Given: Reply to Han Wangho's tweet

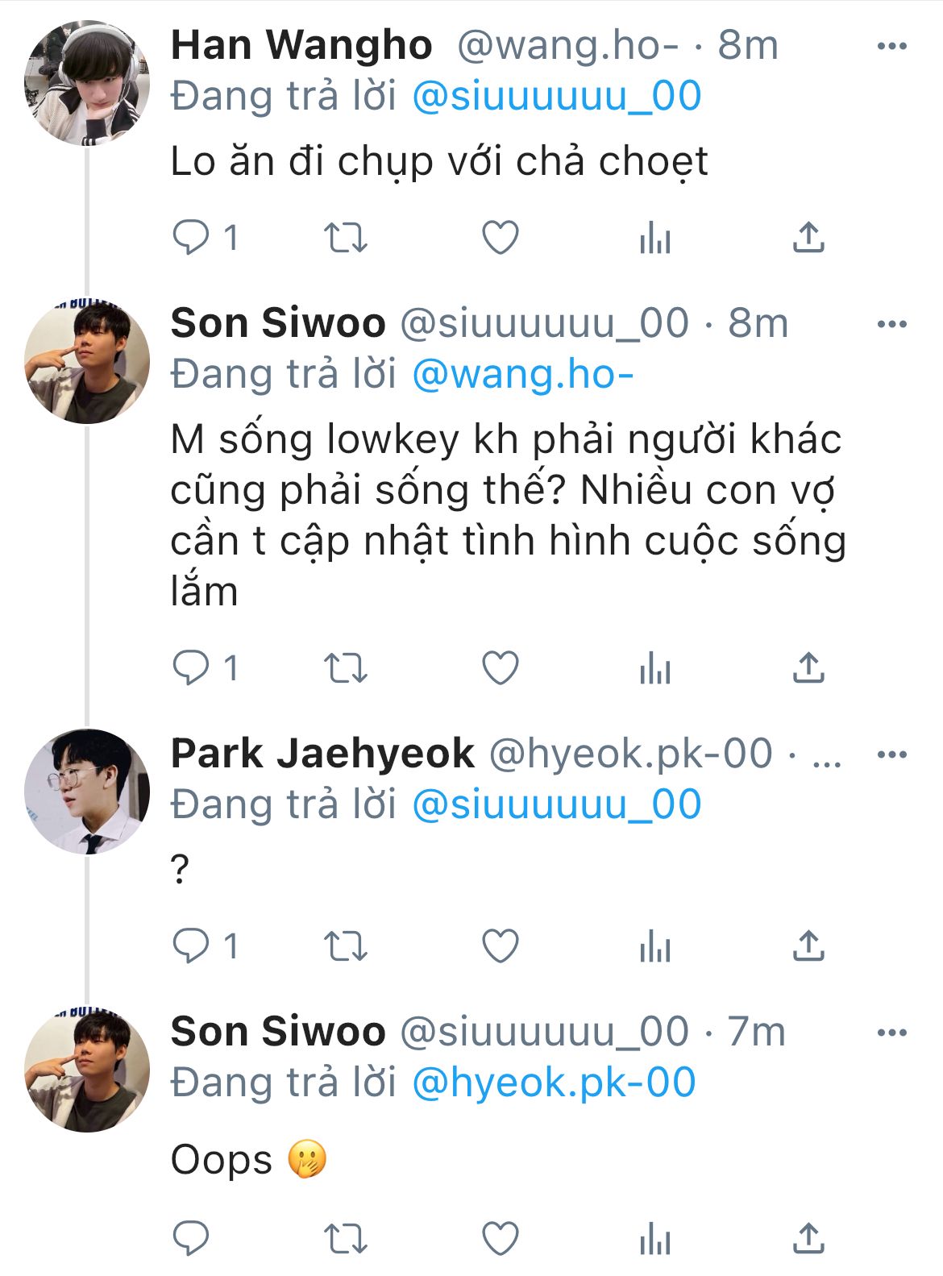Looking at the screenshot, I should (192, 239).
